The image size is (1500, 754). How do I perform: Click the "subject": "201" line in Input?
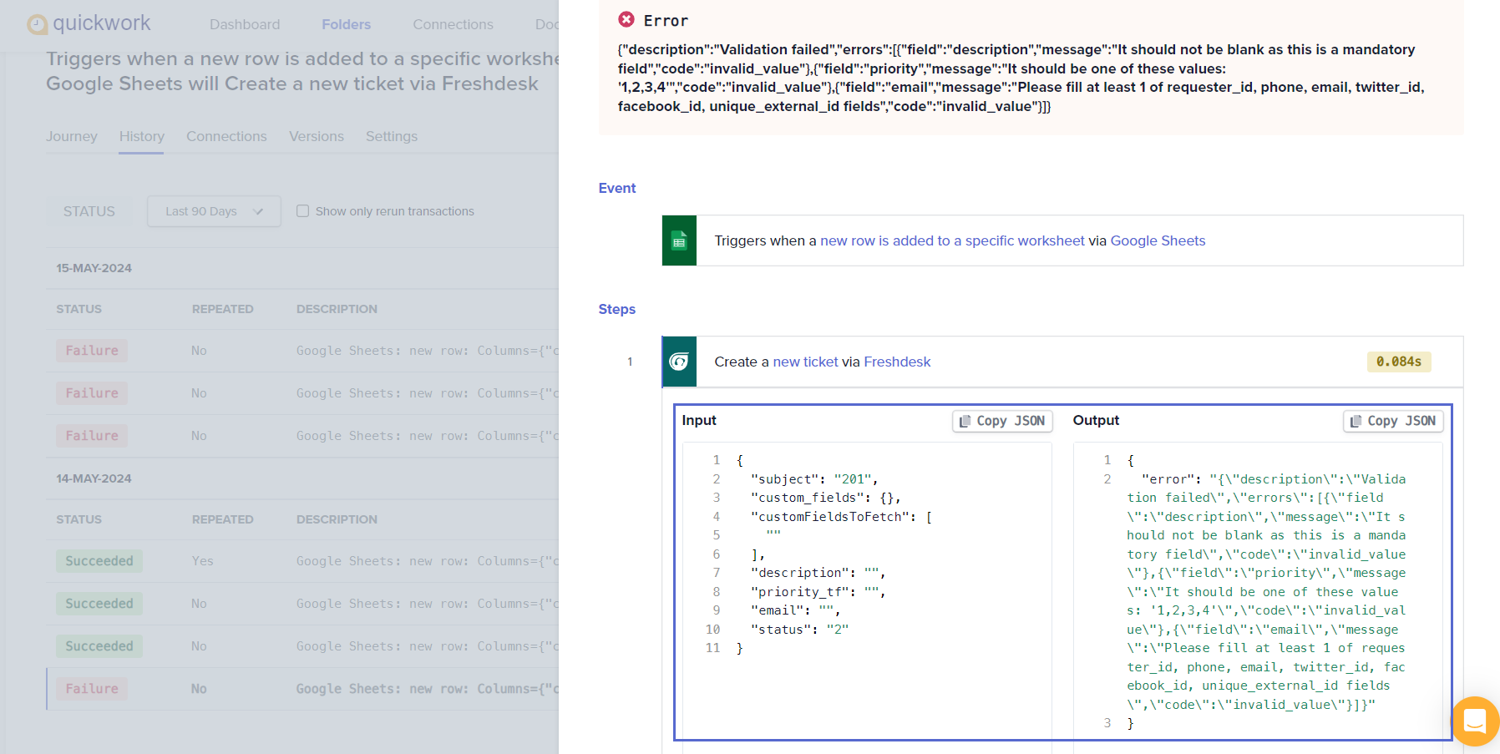814,479
